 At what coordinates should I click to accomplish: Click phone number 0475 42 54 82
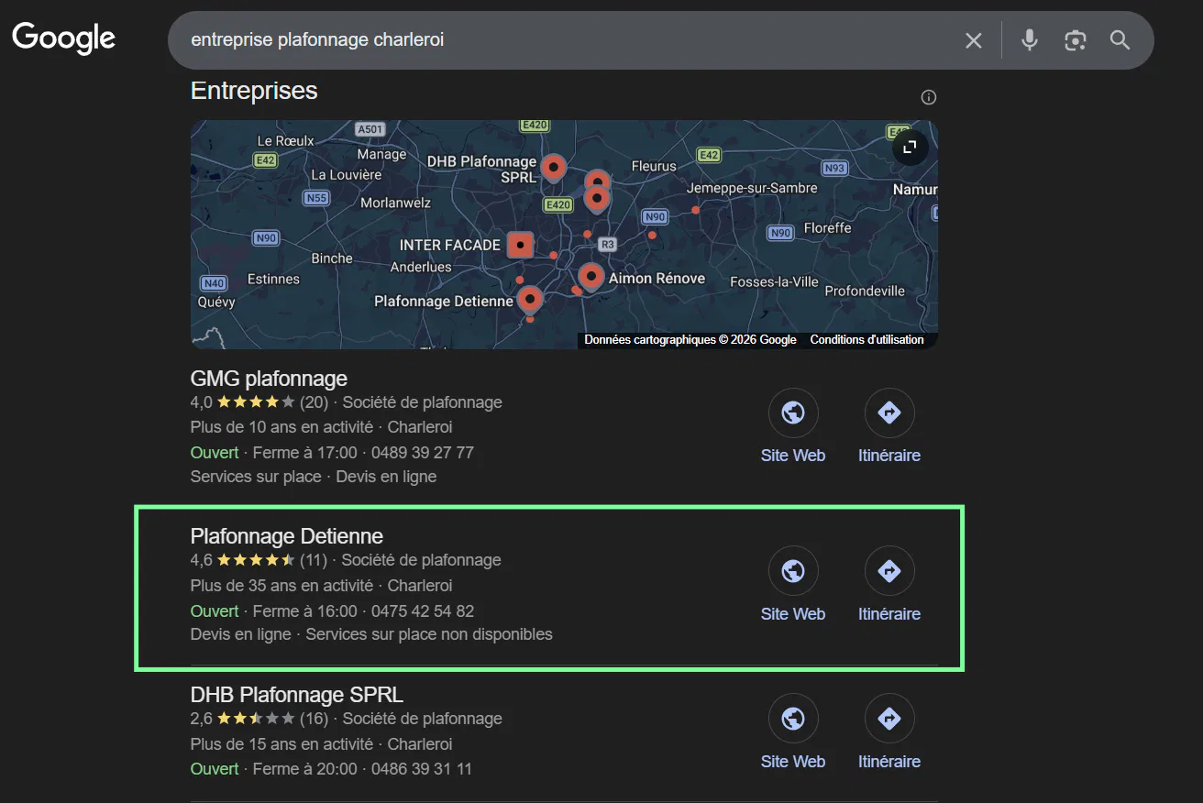click(423, 611)
